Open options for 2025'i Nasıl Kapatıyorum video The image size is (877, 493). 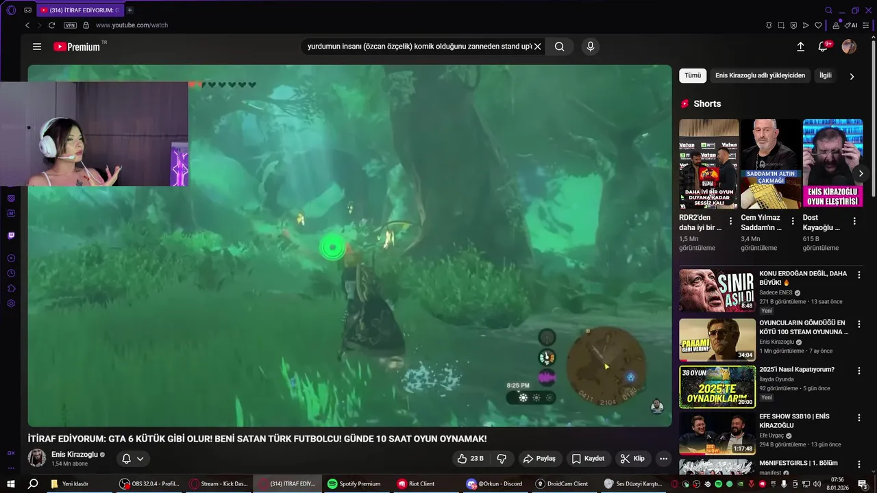tap(859, 370)
